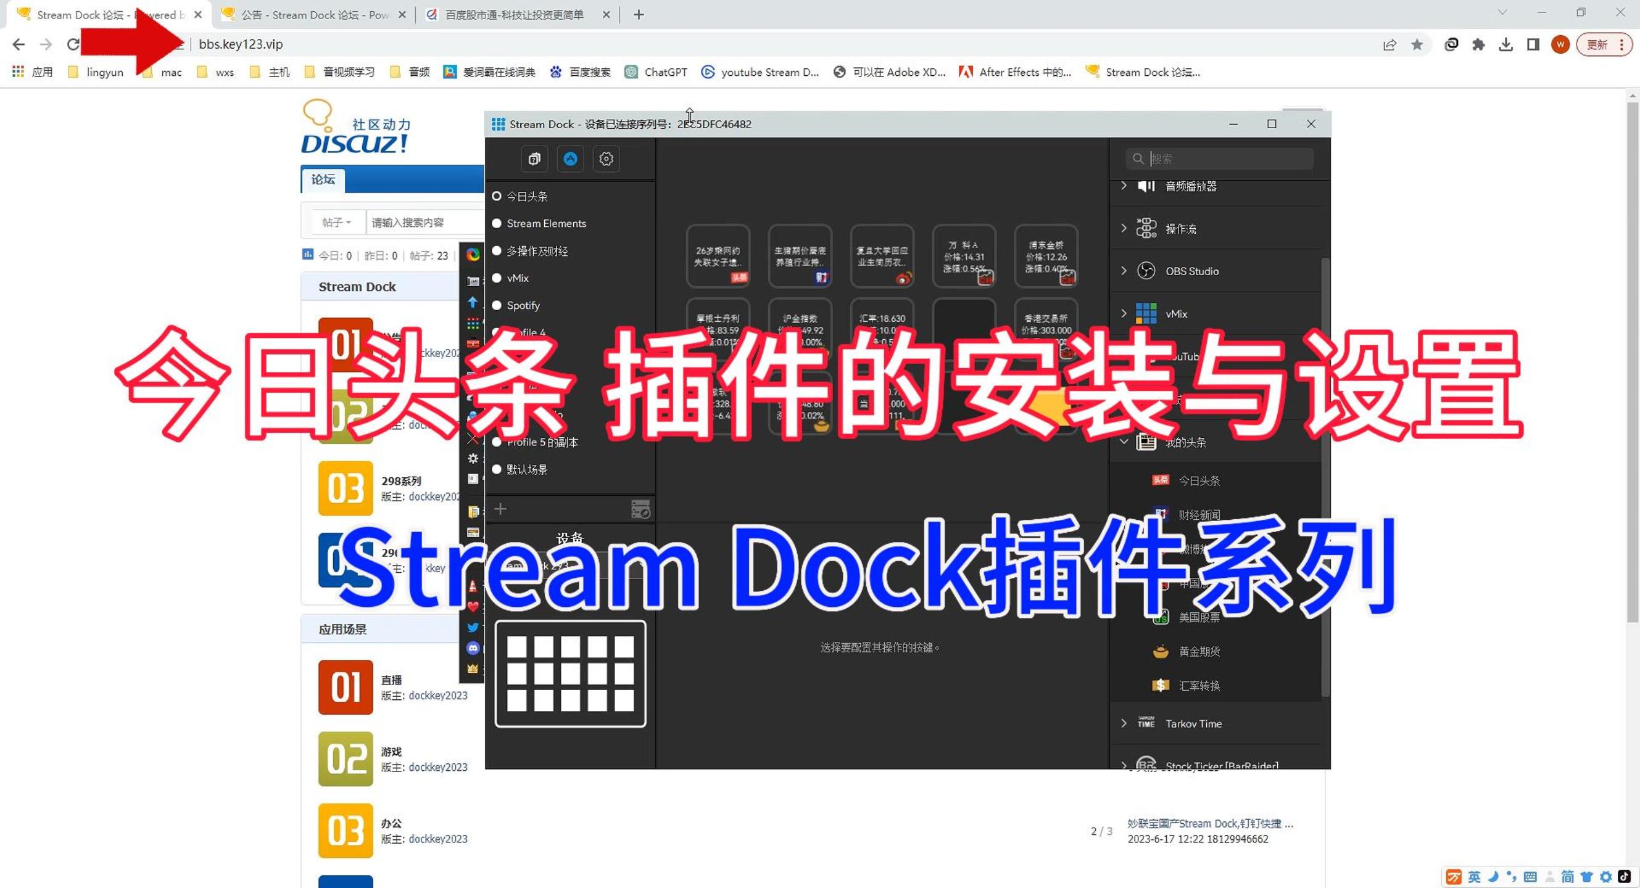Expand the Tarkov Time plugin group

tap(1124, 723)
